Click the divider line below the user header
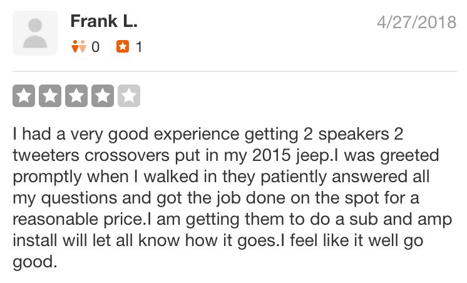467x283 pixels. [x=233, y=71]
